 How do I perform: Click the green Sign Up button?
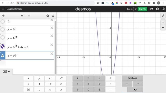click(x=142, y=9)
